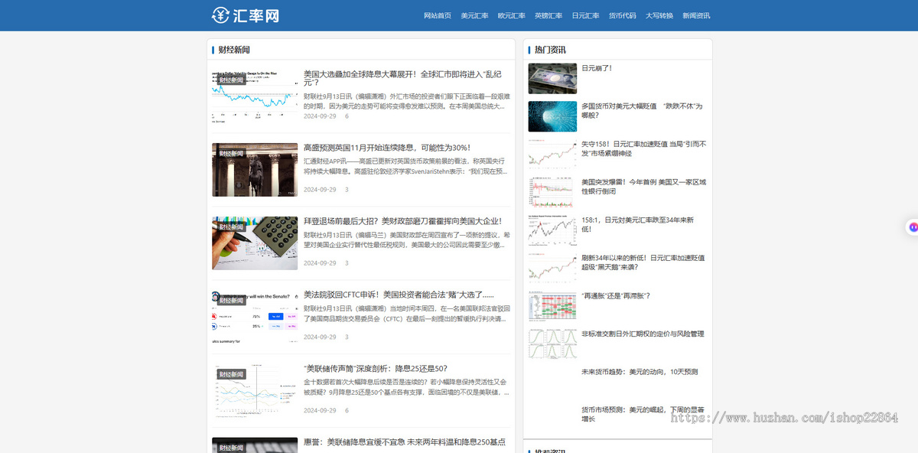Open hot article 未来货币趋势：美元的动向
918x453 pixels.
click(640, 372)
